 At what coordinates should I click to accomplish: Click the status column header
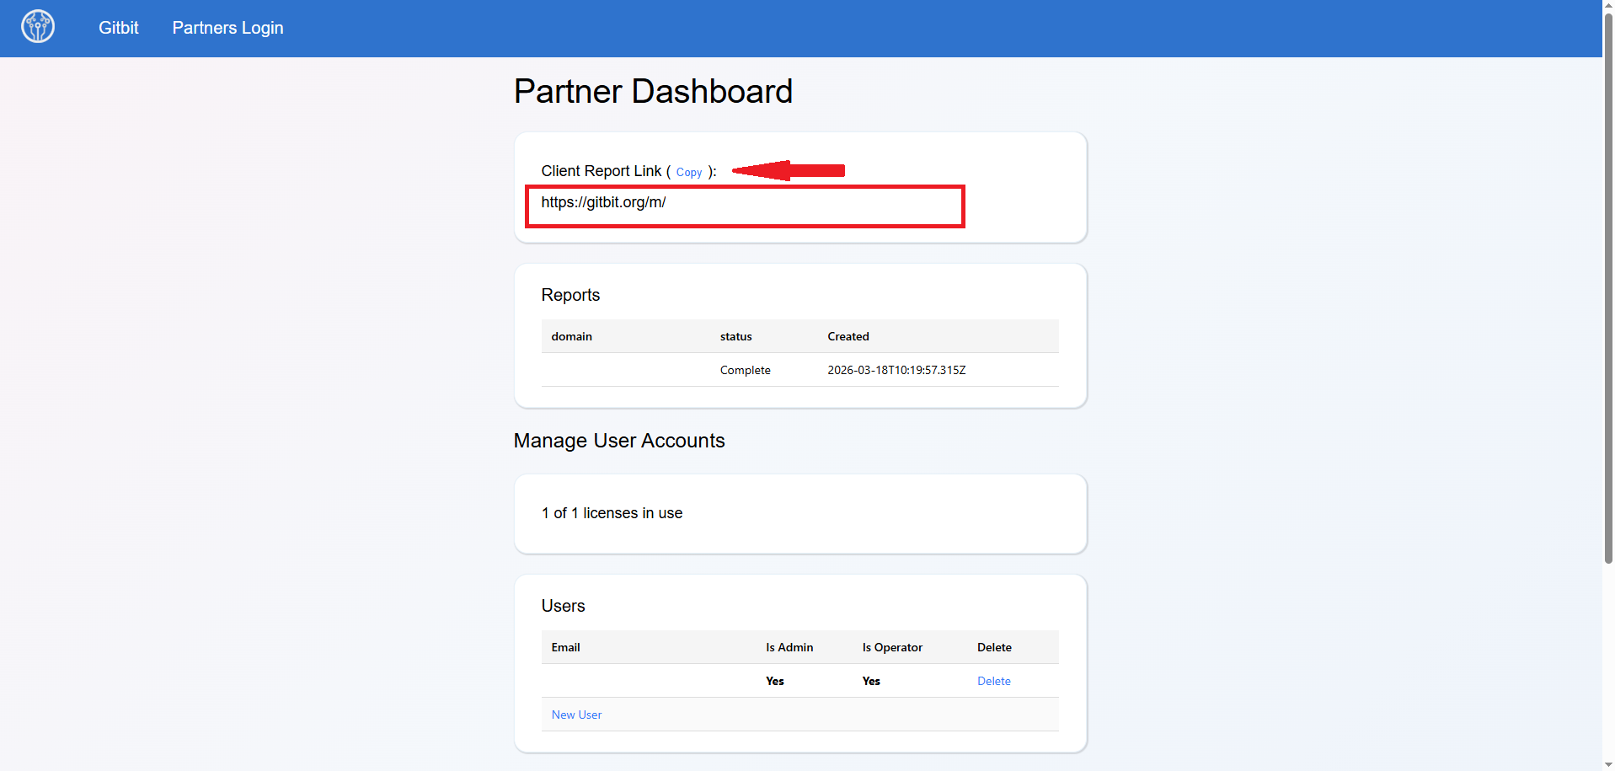(x=735, y=336)
